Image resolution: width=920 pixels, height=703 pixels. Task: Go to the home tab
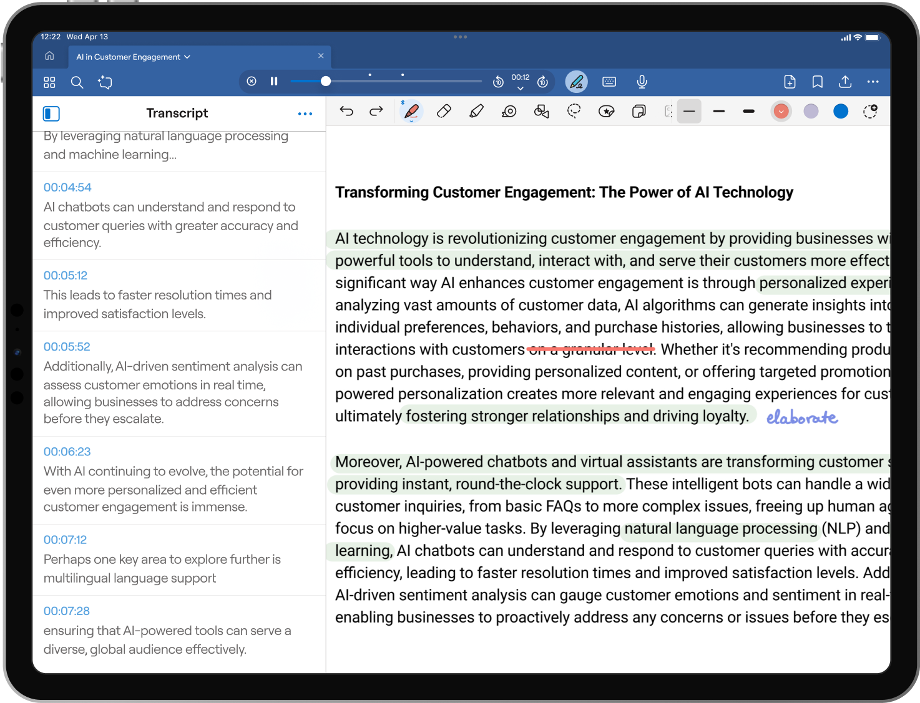point(49,56)
